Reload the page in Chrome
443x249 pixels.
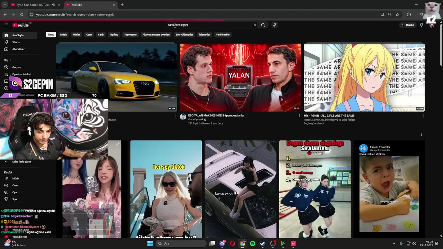tap(21, 15)
